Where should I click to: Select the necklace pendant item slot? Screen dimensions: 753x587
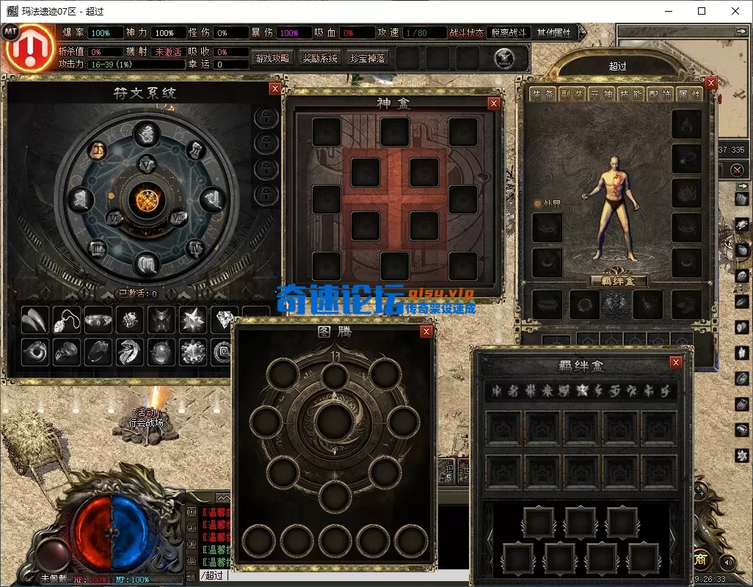(x=67, y=320)
